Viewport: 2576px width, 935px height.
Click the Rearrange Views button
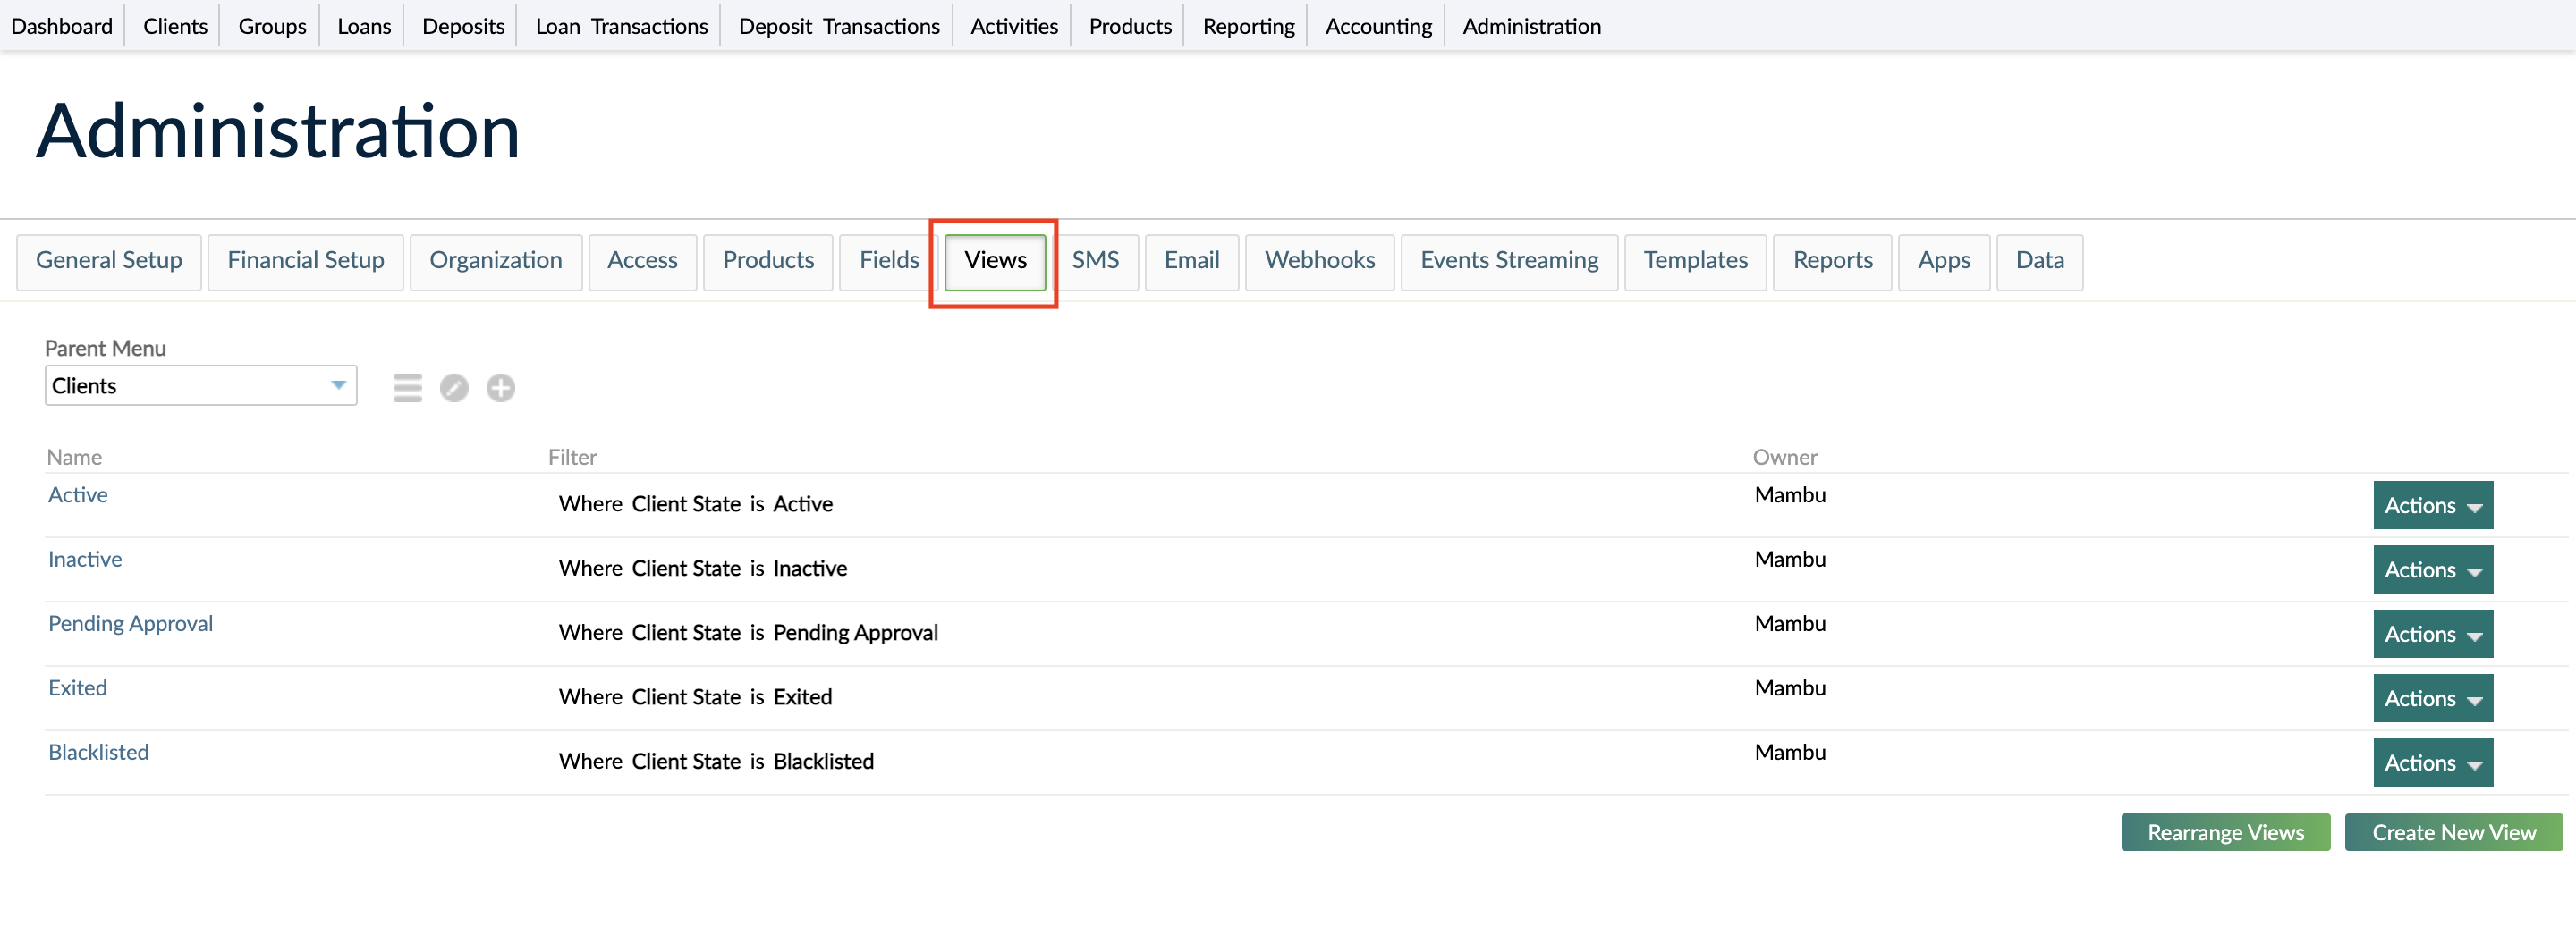(x=2225, y=832)
